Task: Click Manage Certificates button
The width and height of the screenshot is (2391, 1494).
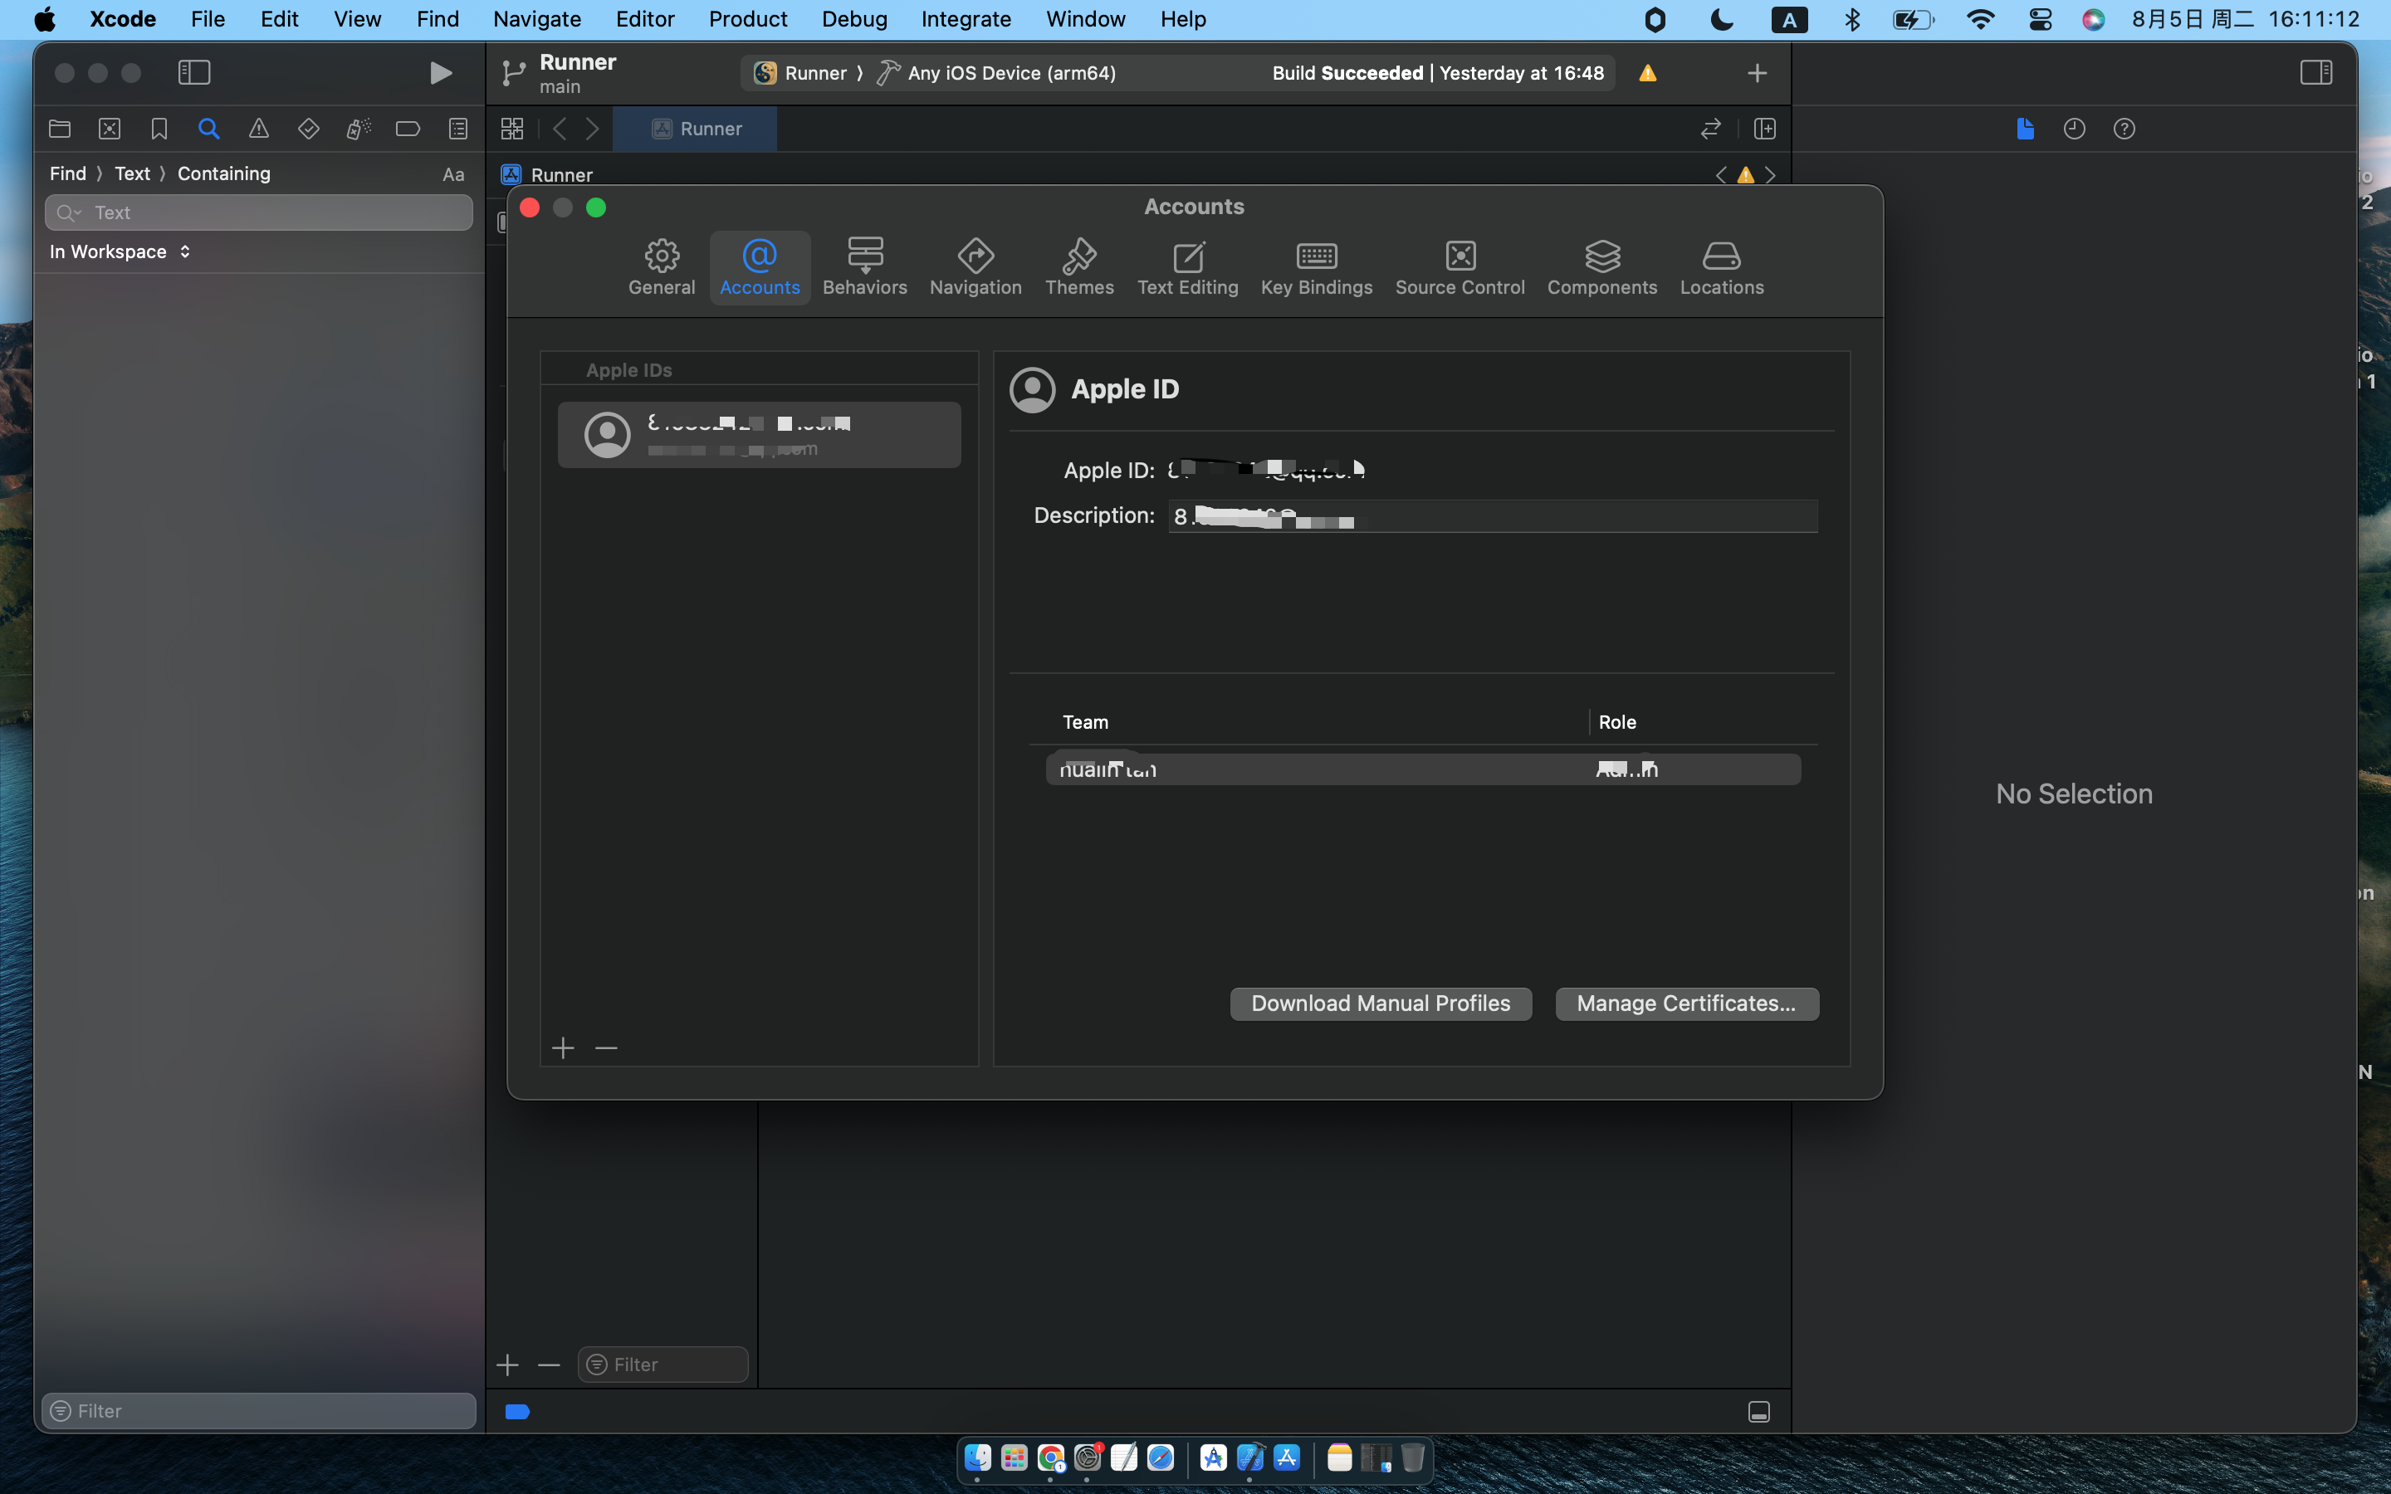Action: tap(1685, 1003)
